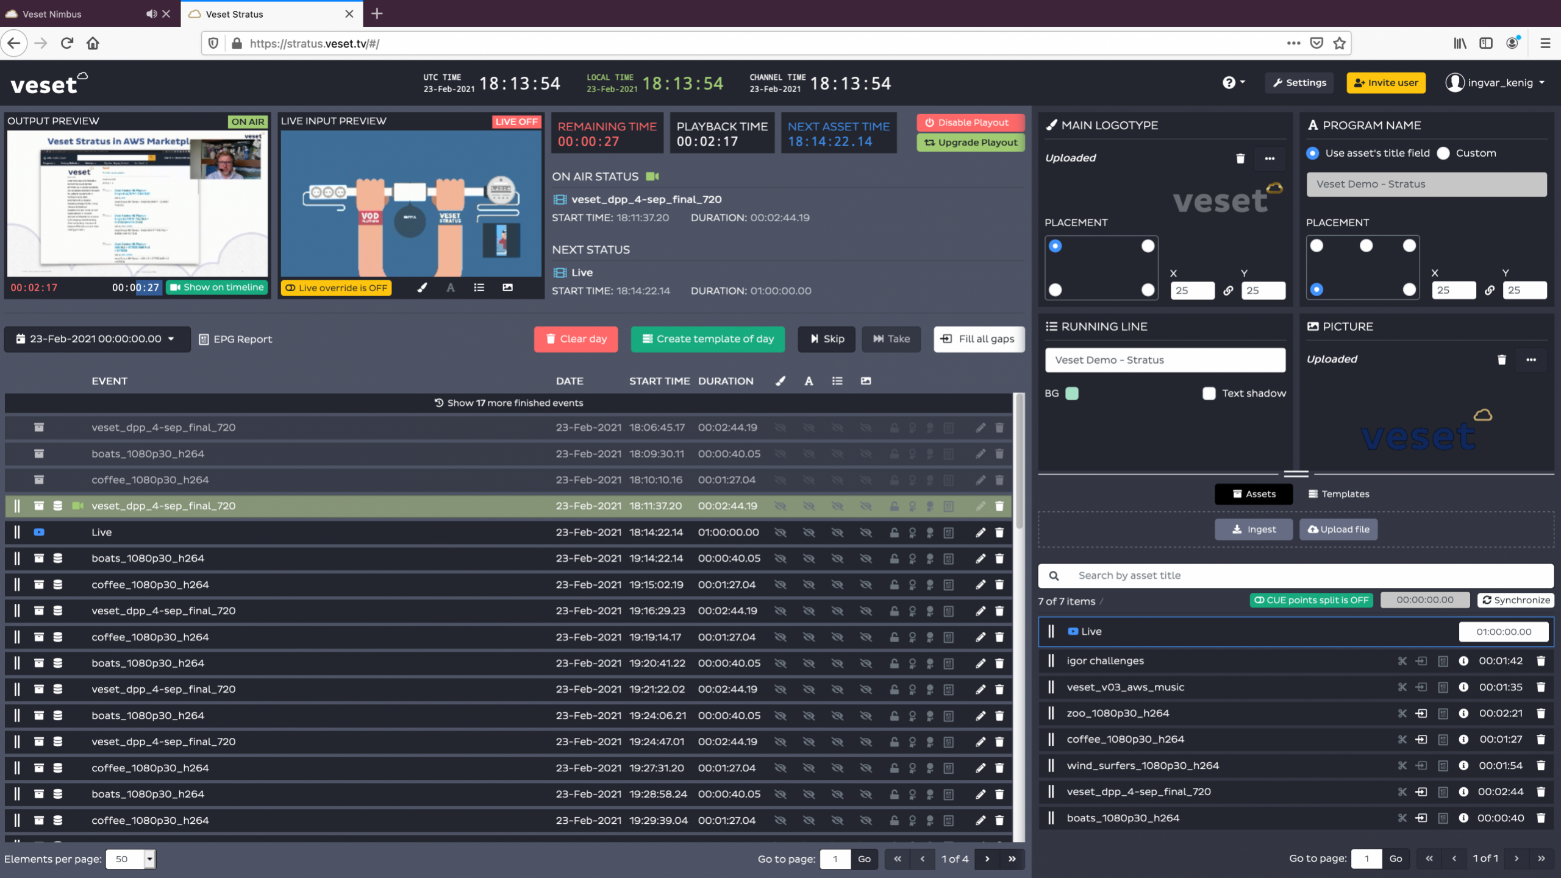Screen dimensions: 1561x878
Task: Go to next playlist page
Action: [987, 859]
